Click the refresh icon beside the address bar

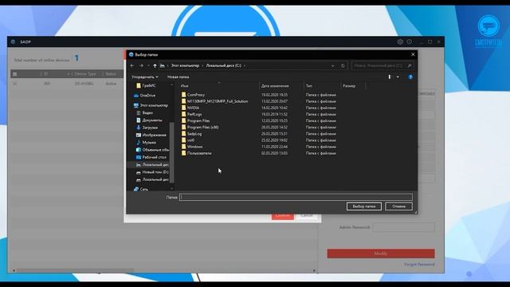click(x=343, y=65)
